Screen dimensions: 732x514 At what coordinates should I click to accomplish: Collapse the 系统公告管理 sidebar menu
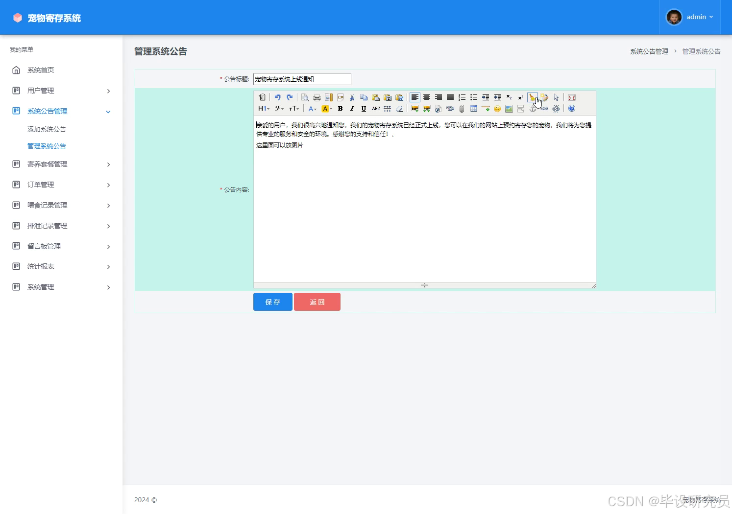(61, 111)
